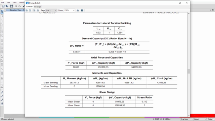Open the Define menu
Screen dimensions: 215x121
(x=21, y=2)
